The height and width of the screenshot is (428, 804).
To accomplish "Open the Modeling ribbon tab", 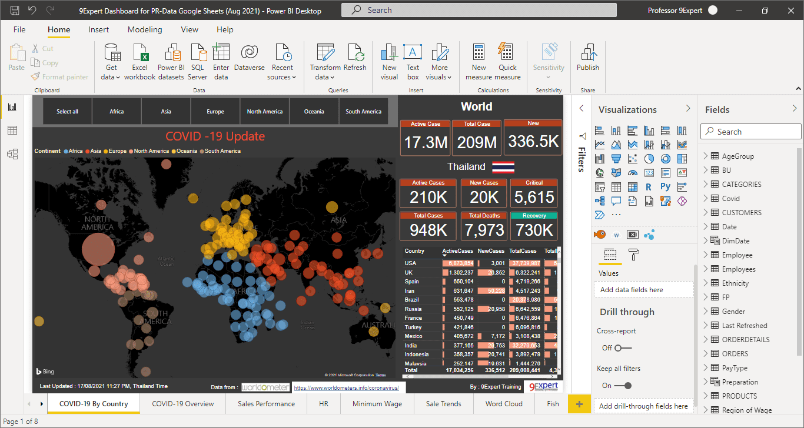I will tap(145, 29).
